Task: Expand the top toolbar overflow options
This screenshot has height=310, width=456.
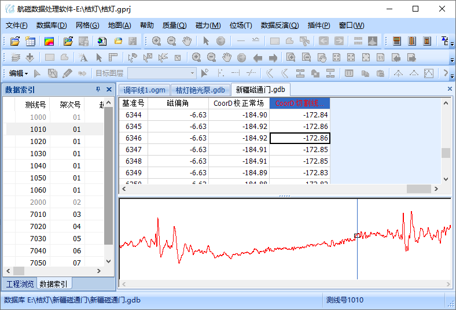Action: [451, 44]
